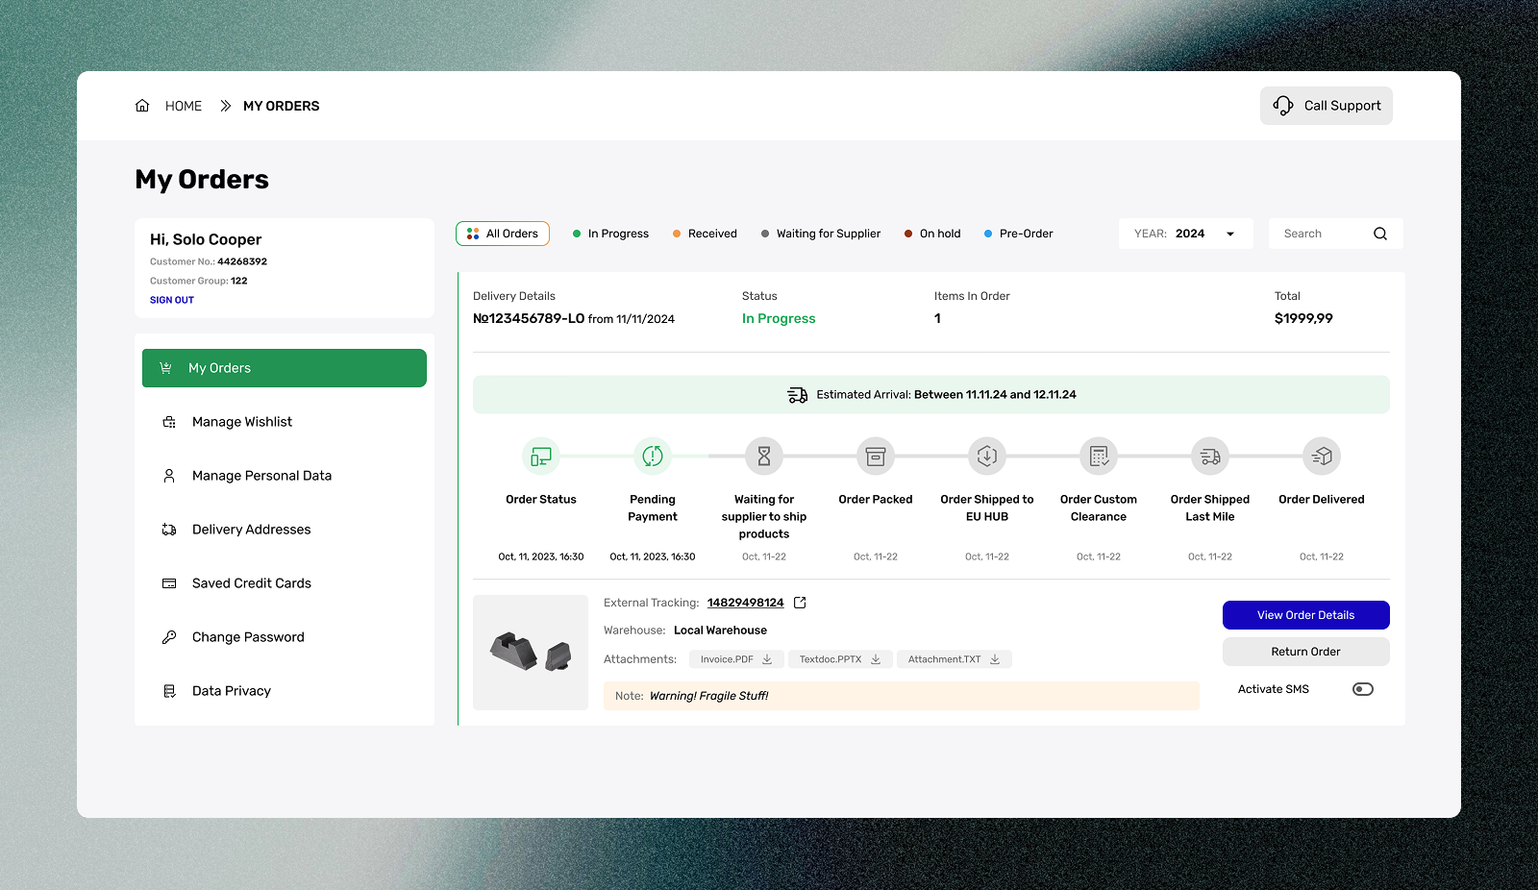This screenshot has width=1538, height=890.
Task: Click the Home icon in the breadcrumb
Action: point(141,106)
